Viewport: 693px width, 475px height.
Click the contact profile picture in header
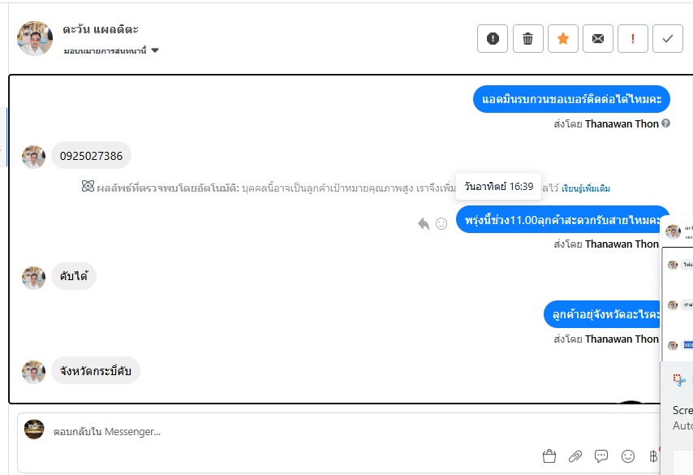point(35,38)
